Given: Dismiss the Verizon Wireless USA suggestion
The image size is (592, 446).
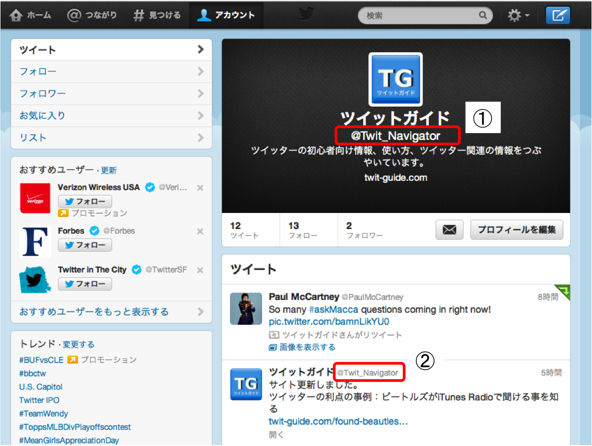Looking at the screenshot, I should point(200,188).
